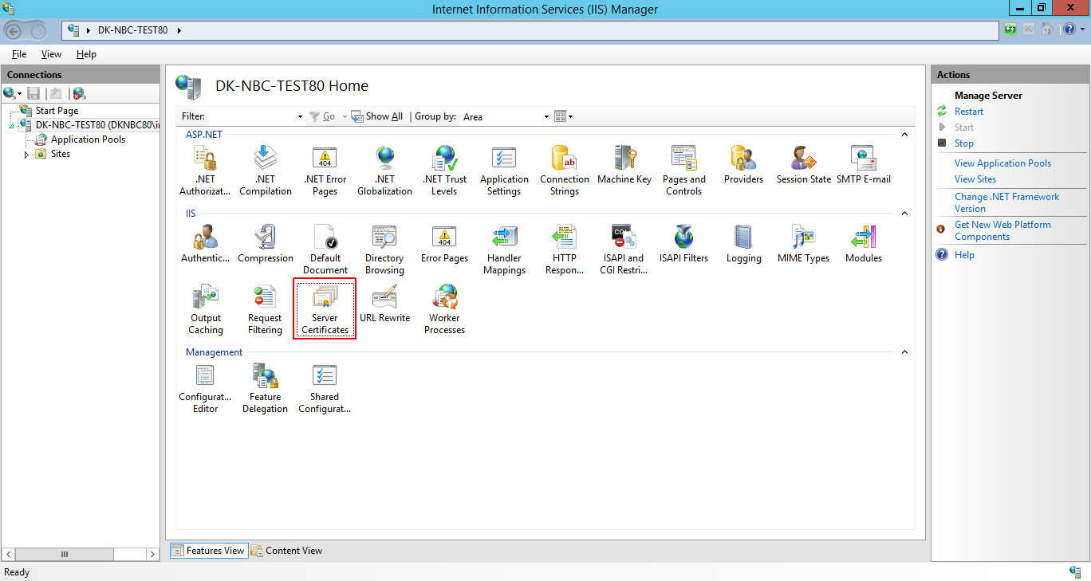Select the Default Document feature

[x=324, y=247]
